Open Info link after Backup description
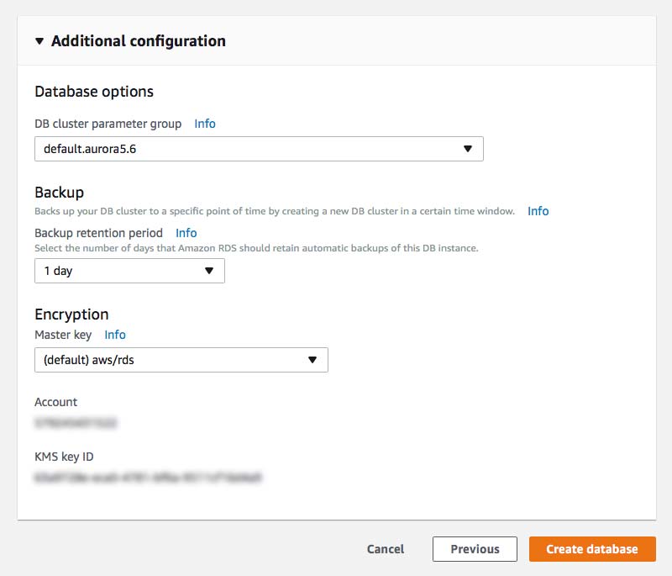 (538, 211)
